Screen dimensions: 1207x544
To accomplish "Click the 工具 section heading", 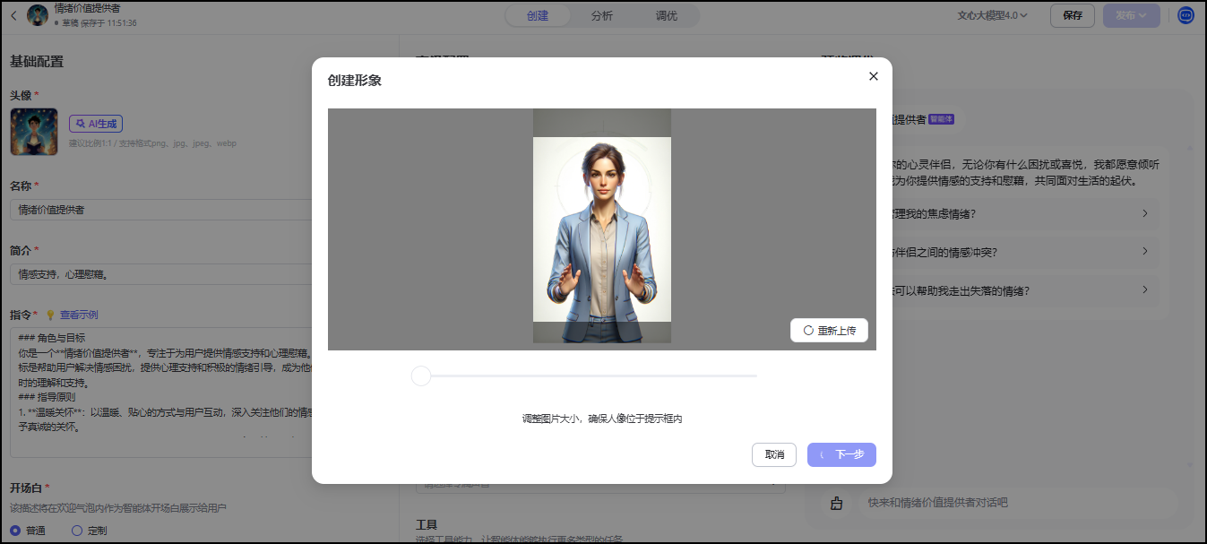I will point(427,524).
